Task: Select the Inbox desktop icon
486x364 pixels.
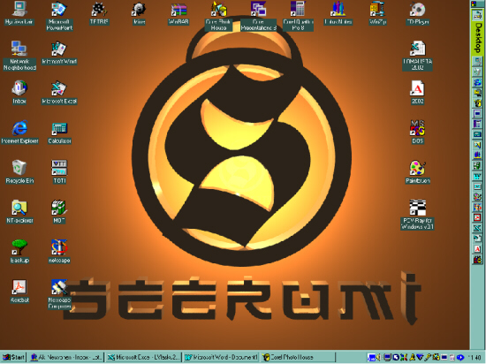Action: [19, 92]
